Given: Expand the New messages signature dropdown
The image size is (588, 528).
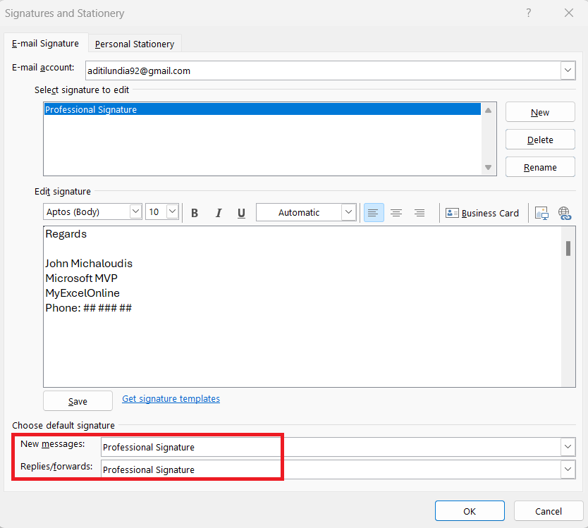Looking at the screenshot, I should pyautogui.click(x=568, y=447).
